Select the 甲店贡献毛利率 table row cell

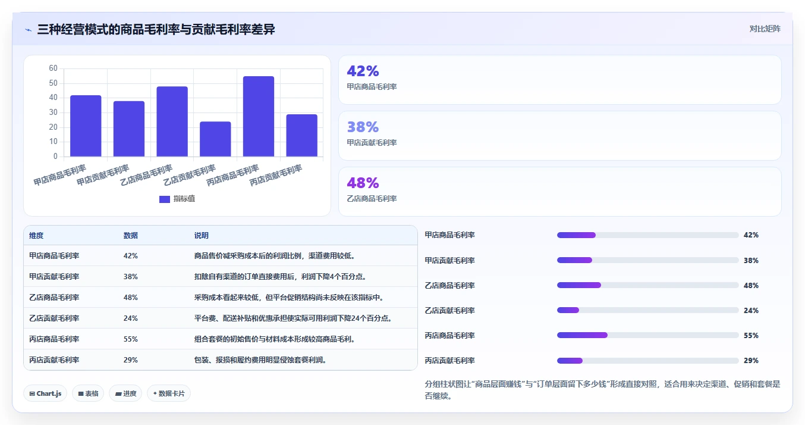[54, 276]
